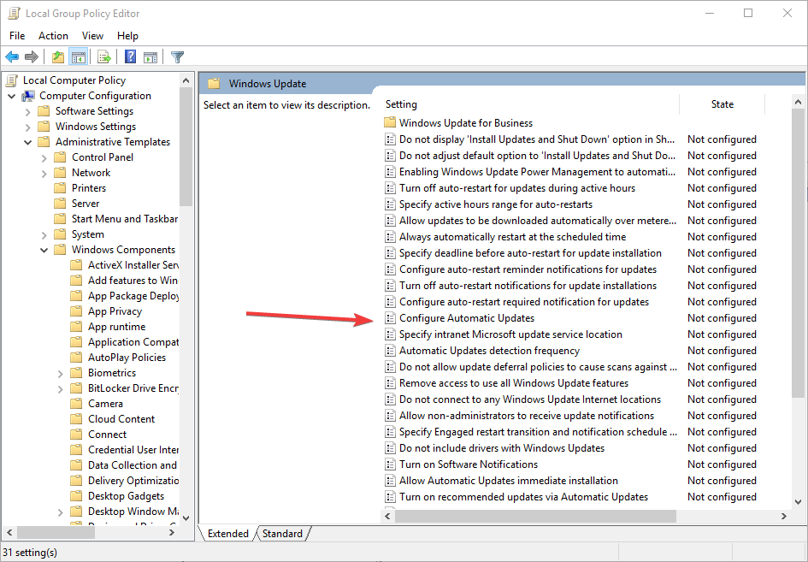Open the Help menu
This screenshot has height=562, width=808.
click(x=127, y=36)
